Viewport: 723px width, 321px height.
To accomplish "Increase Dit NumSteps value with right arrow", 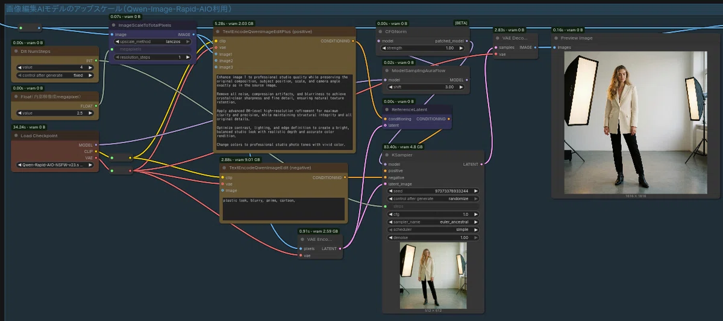I will [92, 68].
